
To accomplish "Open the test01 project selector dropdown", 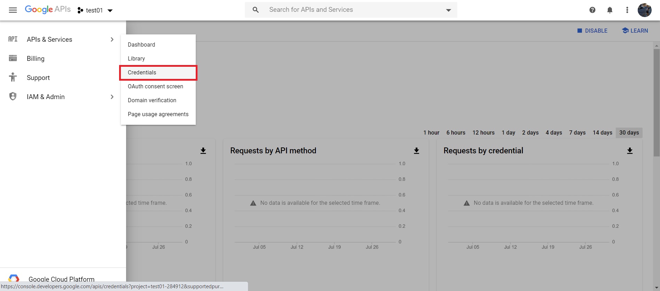I will pos(95,10).
